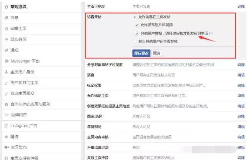Click 编辑 link for 国家/地区 row
Viewport: 248px width, 163px height.
[x=241, y=116]
